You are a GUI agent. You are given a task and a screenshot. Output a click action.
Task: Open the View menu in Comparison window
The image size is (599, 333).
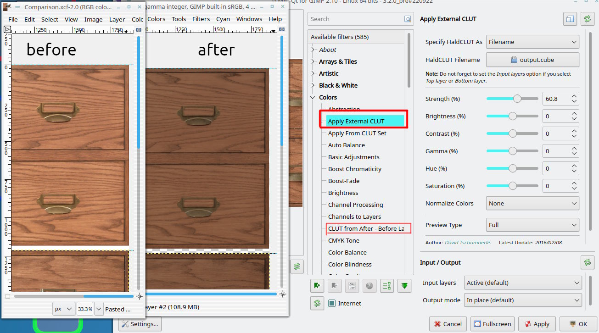point(71,19)
